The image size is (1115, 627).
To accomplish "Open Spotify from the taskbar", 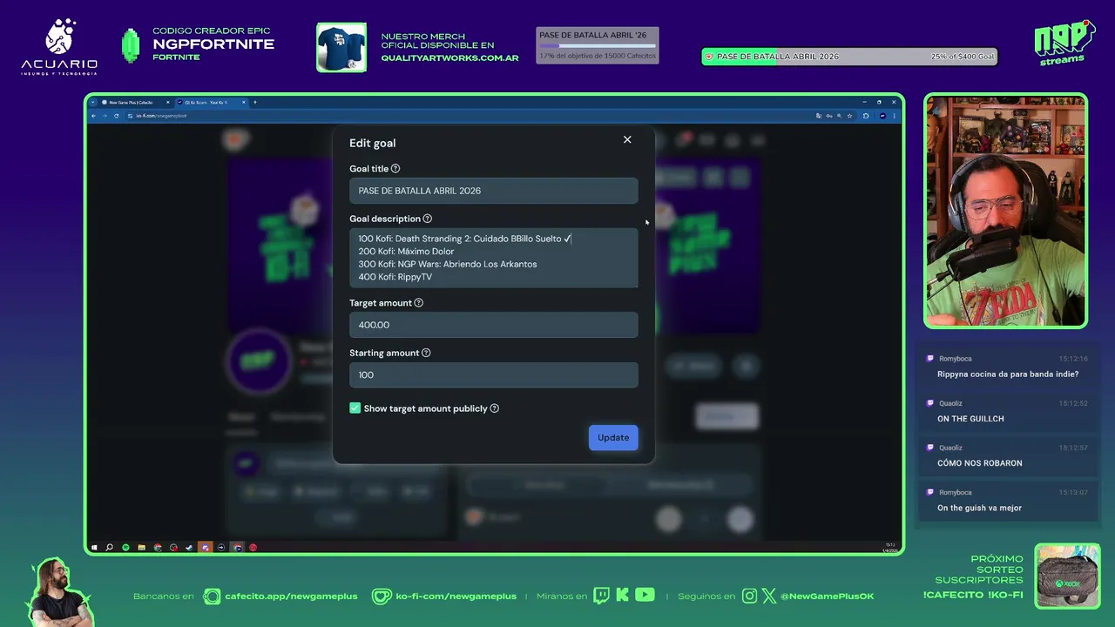I will 125,548.
